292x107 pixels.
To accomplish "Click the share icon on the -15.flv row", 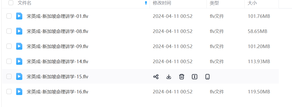I will (156, 77).
